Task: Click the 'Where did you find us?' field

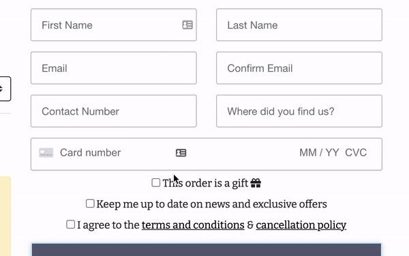Action: coord(299,111)
